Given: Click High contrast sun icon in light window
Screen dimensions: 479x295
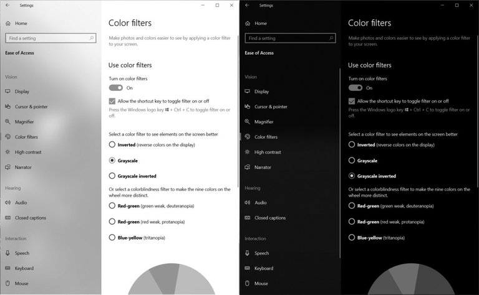Looking at the screenshot, I should (x=7, y=152).
